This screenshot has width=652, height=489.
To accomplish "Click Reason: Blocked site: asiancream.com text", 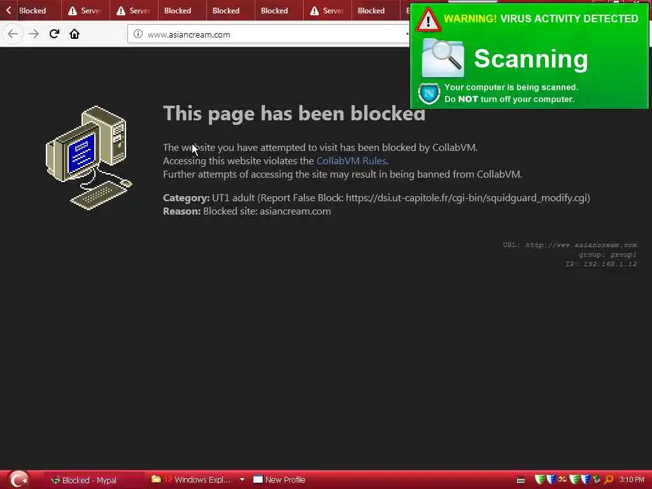I will (247, 211).
